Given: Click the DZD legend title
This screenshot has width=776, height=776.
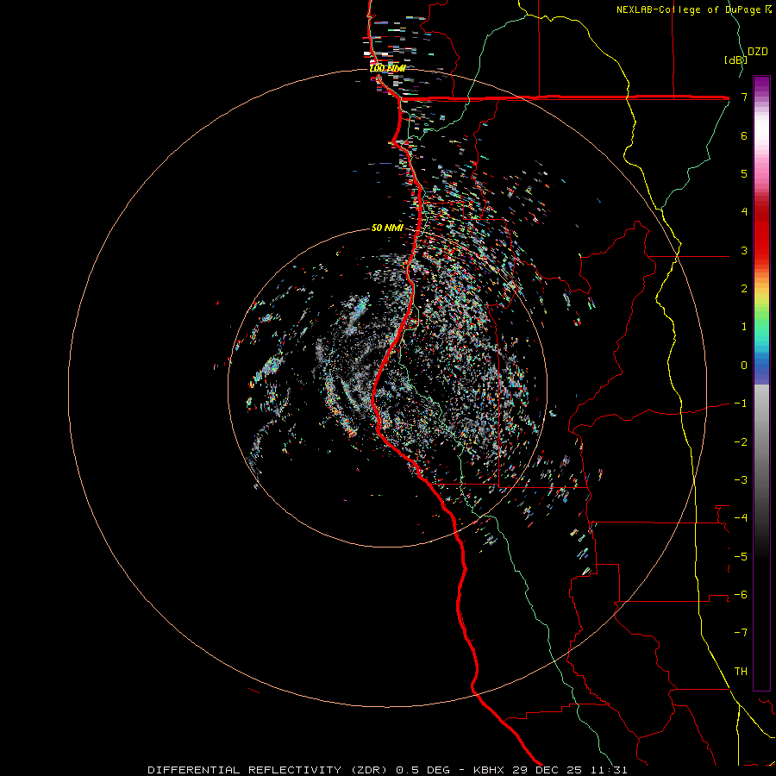Looking at the screenshot, I should 758,52.
